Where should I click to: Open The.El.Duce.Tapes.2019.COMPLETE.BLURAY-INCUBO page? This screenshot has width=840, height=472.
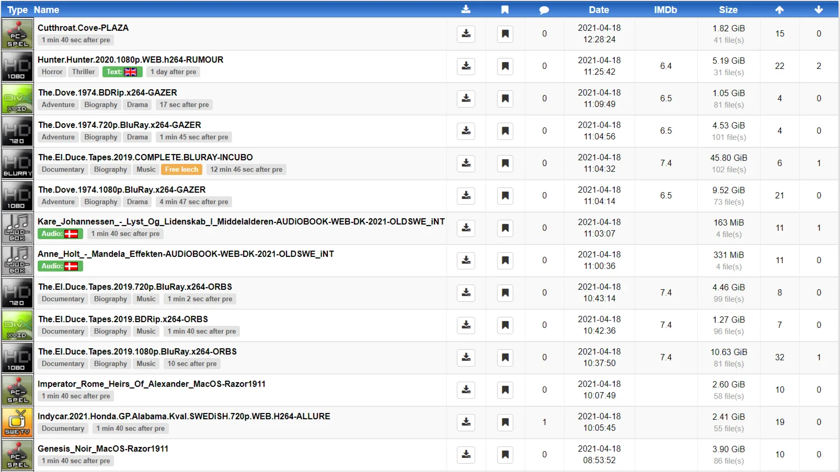click(x=145, y=157)
